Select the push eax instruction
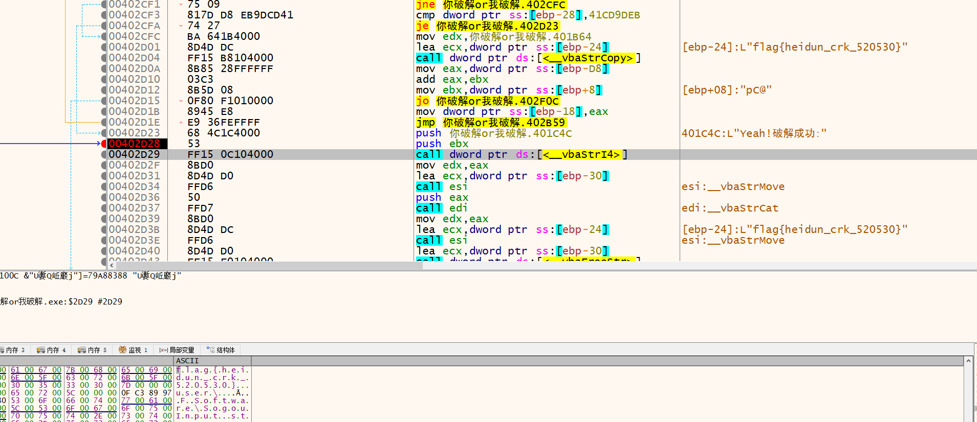Screen dimensions: 977x422 (x=442, y=197)
